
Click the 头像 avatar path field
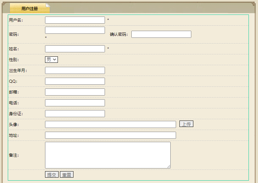[x=110, y=124]
